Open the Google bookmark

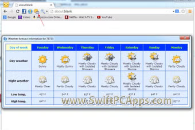click(9, 17)
